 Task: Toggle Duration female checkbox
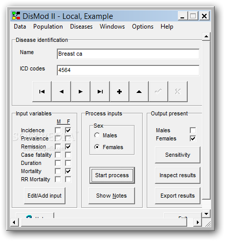coord(68,163)
